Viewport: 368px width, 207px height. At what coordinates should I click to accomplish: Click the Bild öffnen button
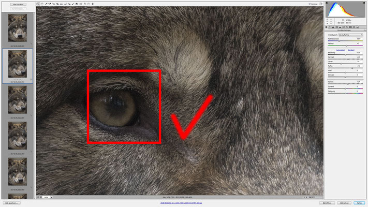[x=327, y=203]
